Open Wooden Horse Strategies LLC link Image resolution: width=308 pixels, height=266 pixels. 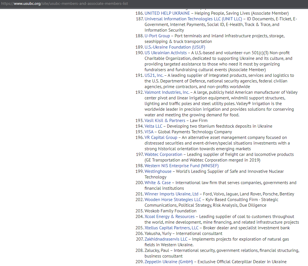(173, 200)
